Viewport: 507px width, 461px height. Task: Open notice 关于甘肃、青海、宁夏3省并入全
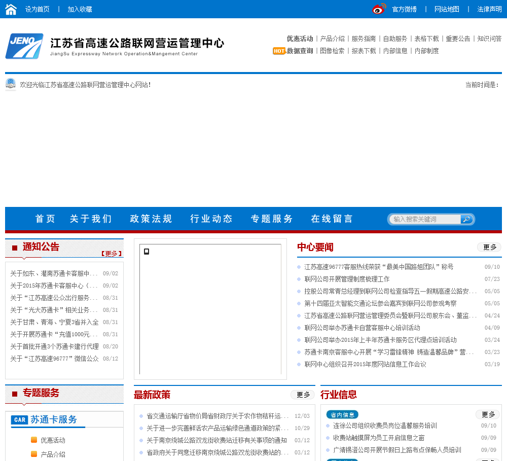(x=54, y=322)
